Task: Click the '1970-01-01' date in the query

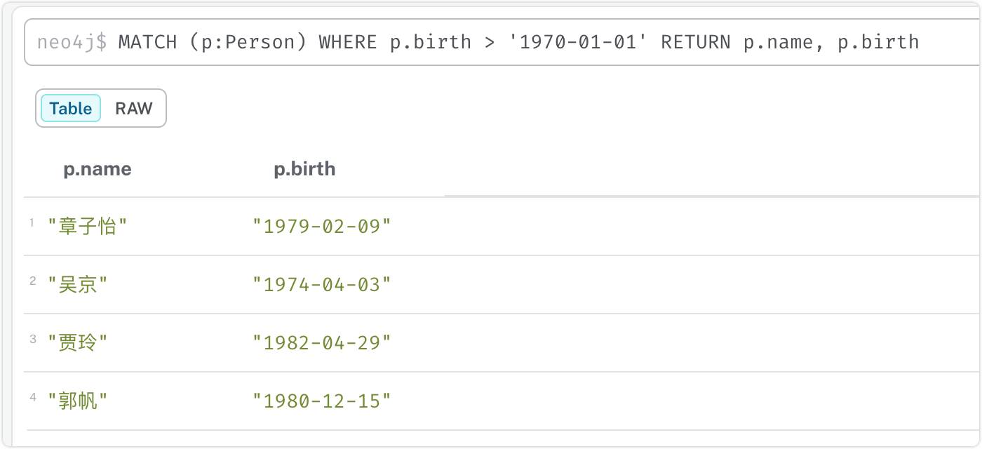Action: point(577,42)
